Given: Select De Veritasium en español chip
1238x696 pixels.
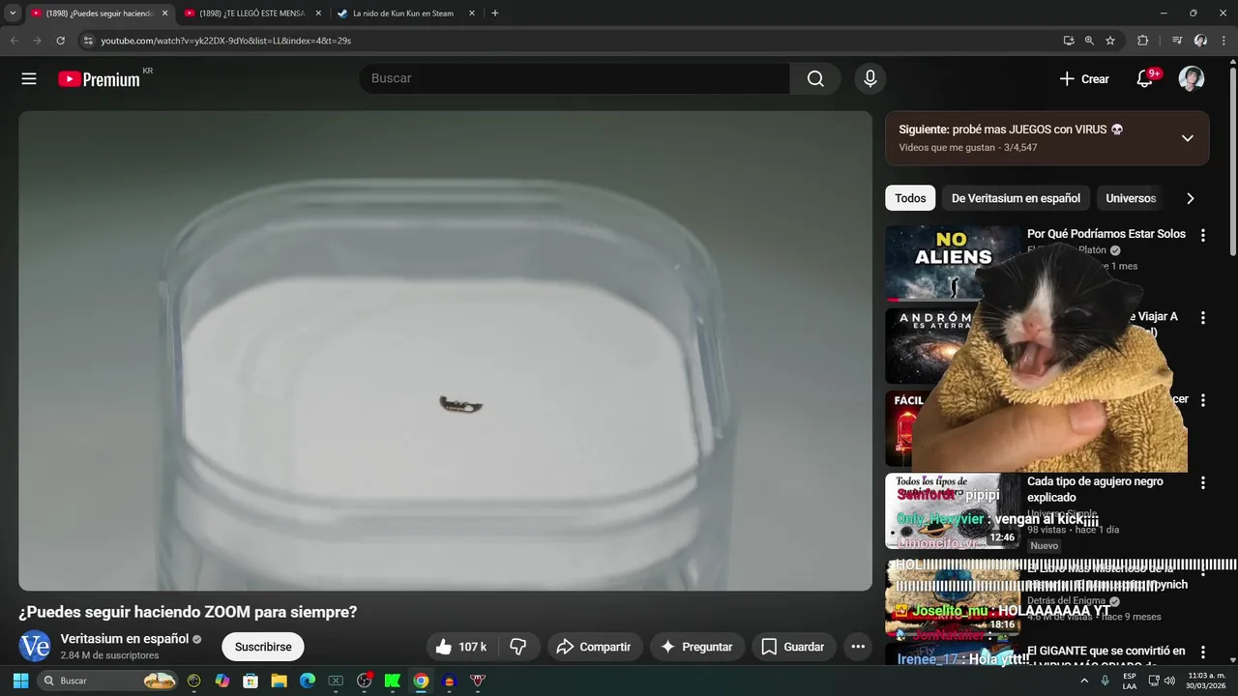Looking at the screenshot, I should (x=1016, y=198).
